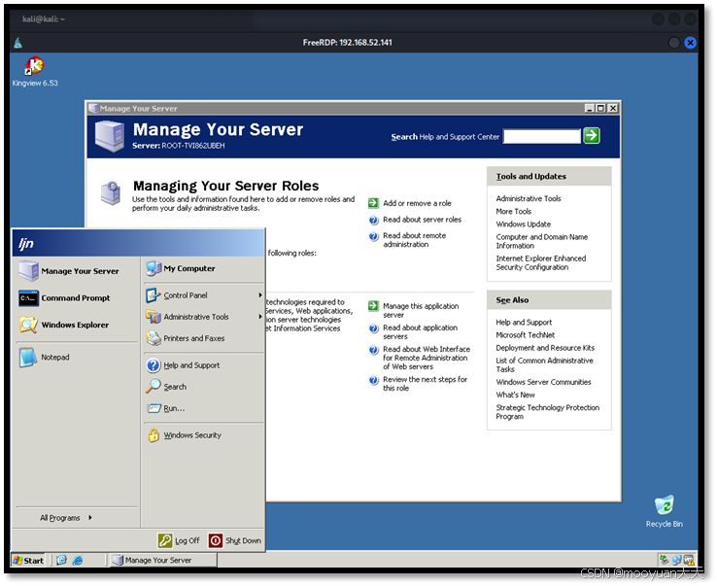
Task: Click the Manage Your Server taskbar button
Action: pos(163,560)
